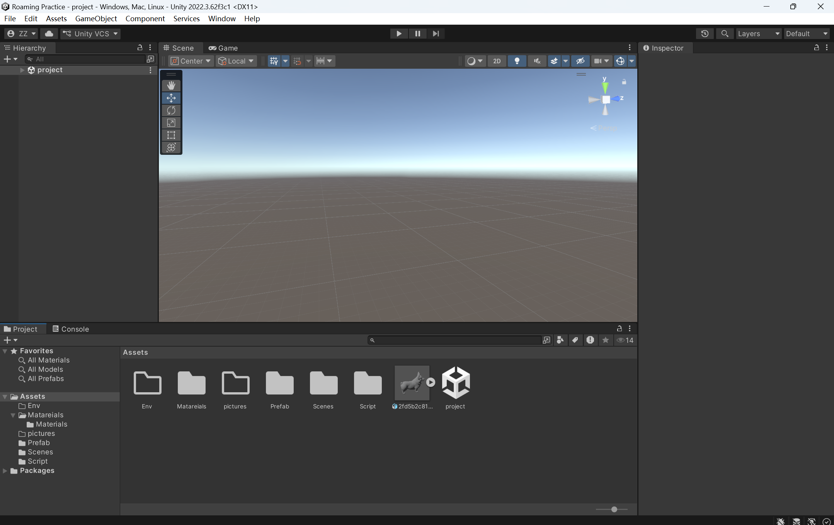Open cloud services icon
Viewport: 834px width, 525px height.
coord(49,34)
